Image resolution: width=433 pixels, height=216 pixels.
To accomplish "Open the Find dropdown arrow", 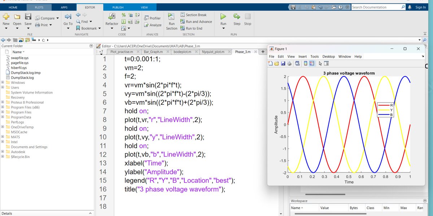I will tap(91, 22).
